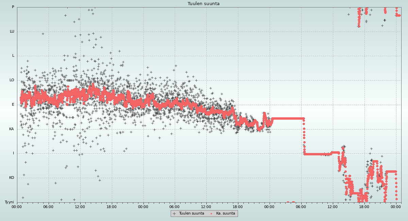Image resolution: width=408 pixels, height=221 pixels.
Task: Click the 'LO' y-axis label
Action: pyautogui.click(x=12, y=80)
